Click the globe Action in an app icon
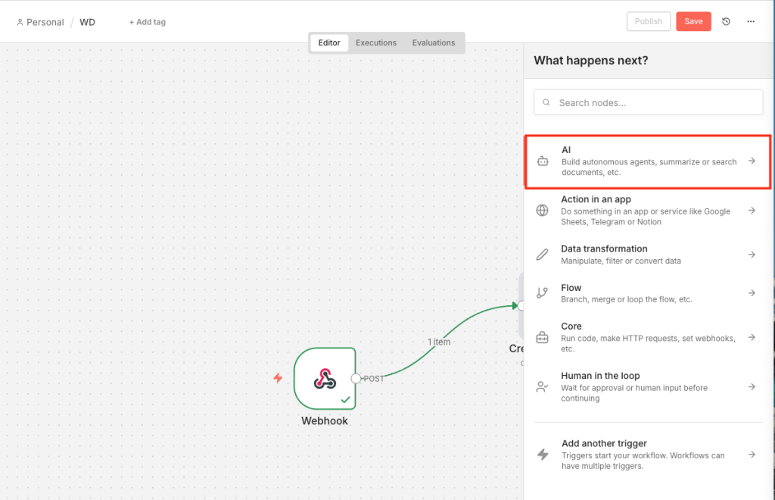This screenshot has height=500, width=775. (x=543, y=211)
